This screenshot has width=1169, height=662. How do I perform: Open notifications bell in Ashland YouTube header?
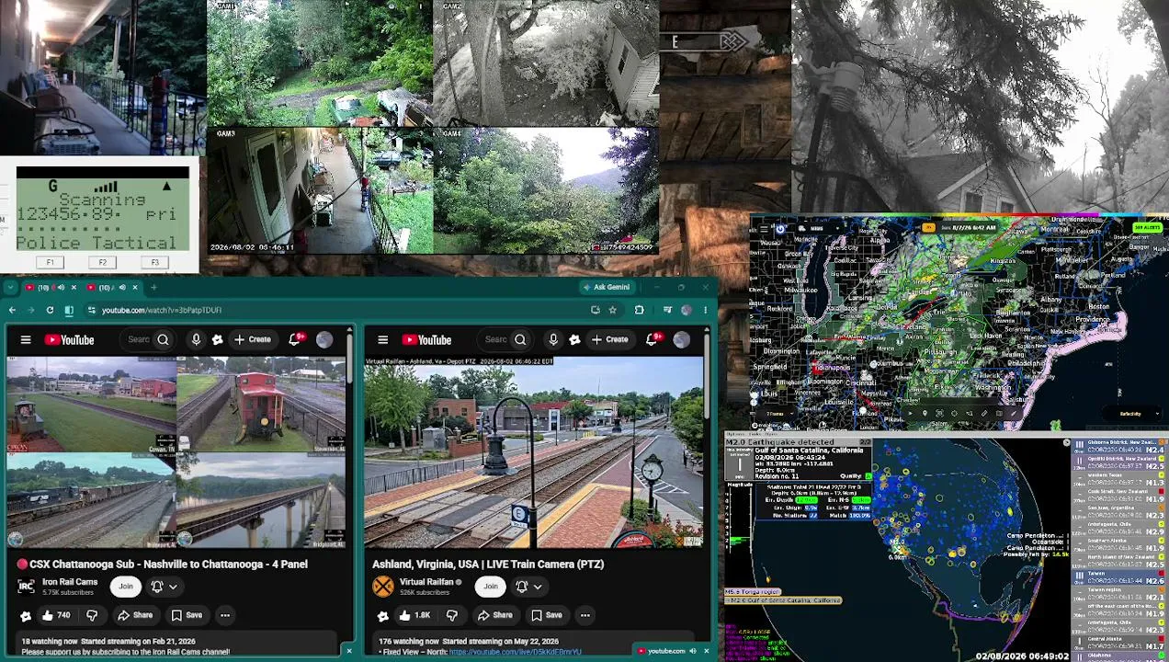(x=653, y=340)
